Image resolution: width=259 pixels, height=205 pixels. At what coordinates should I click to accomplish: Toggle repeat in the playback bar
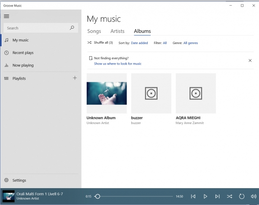(x=241, y=196)
